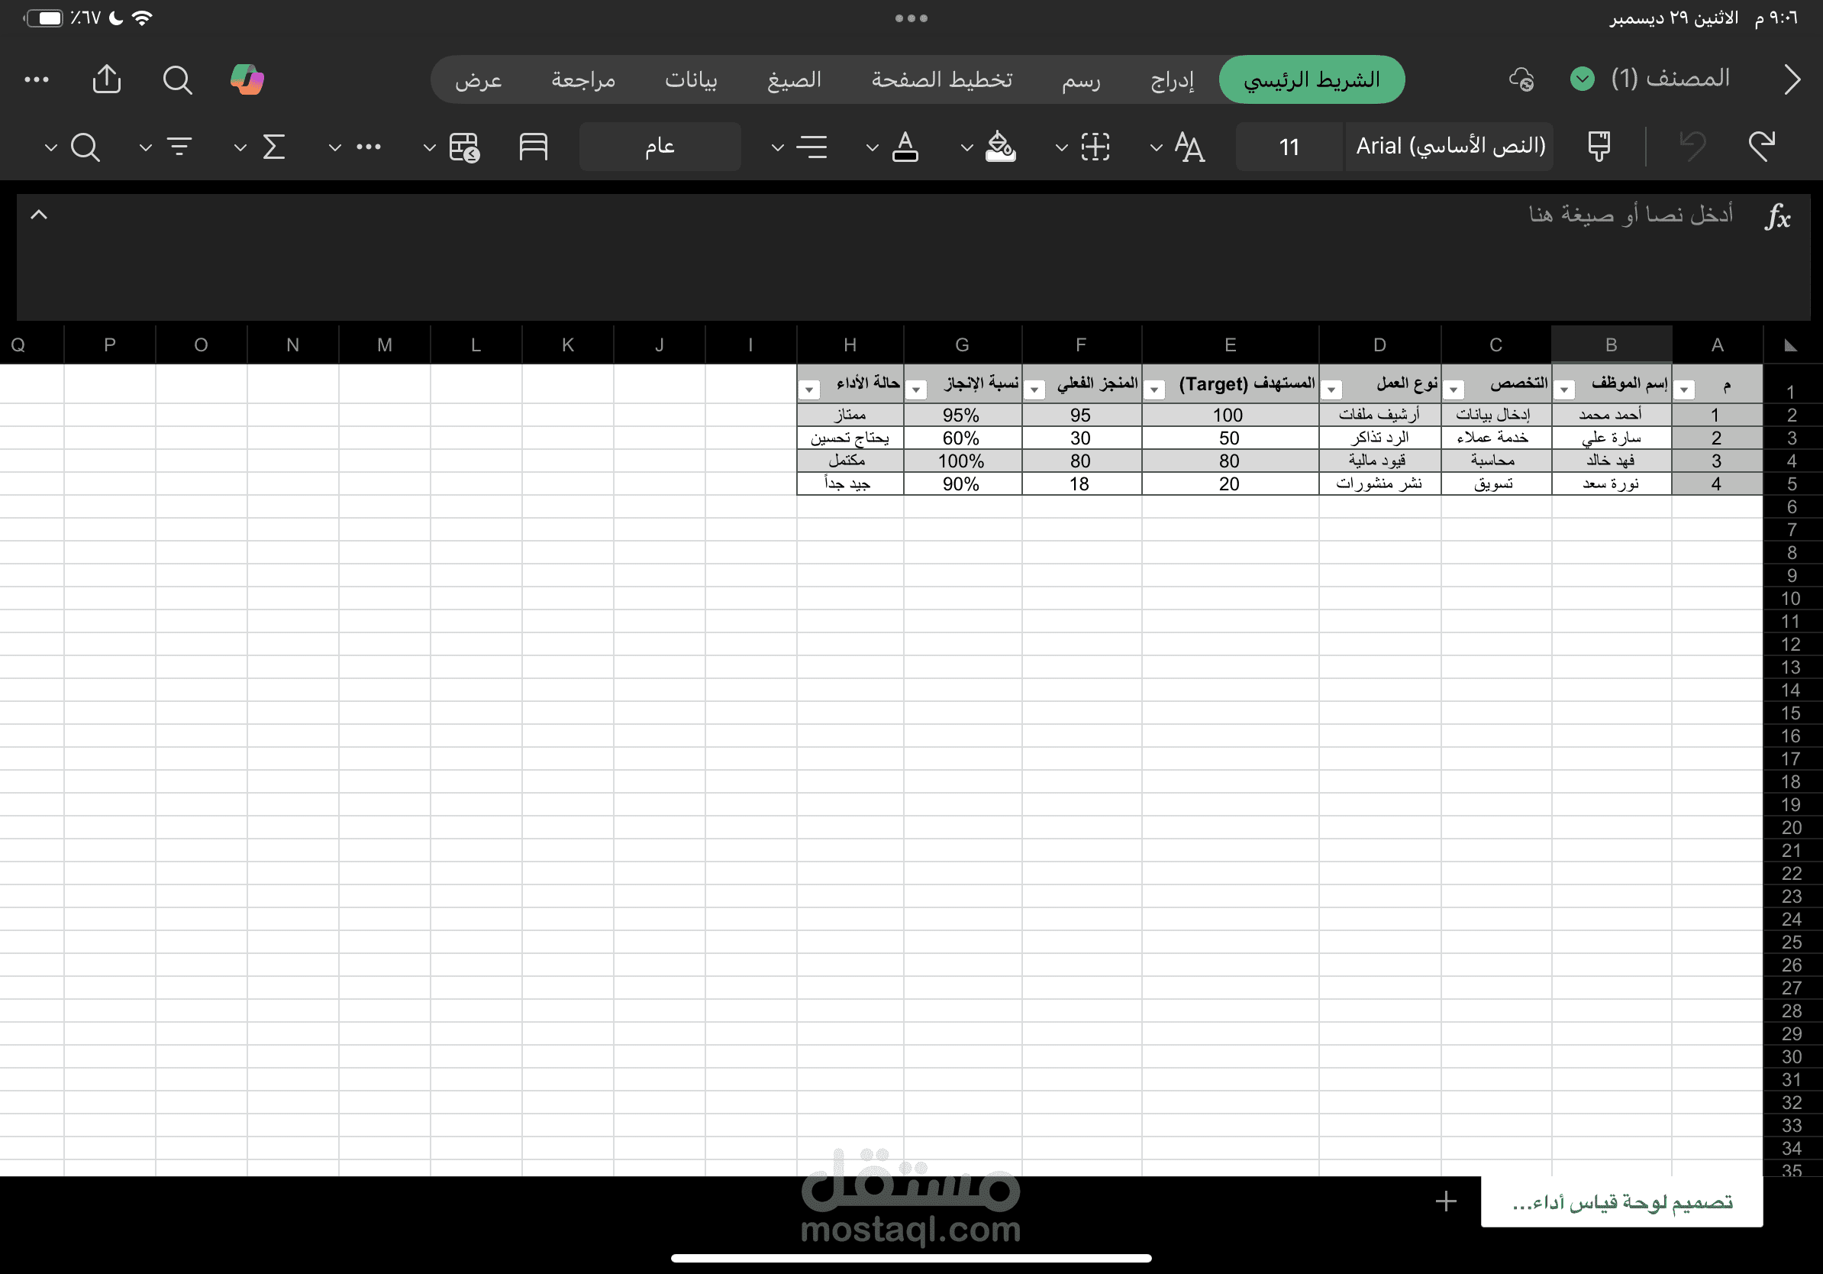Tap the merge cells icon
The image size is (1823, 1274).
tap(533, 146)
